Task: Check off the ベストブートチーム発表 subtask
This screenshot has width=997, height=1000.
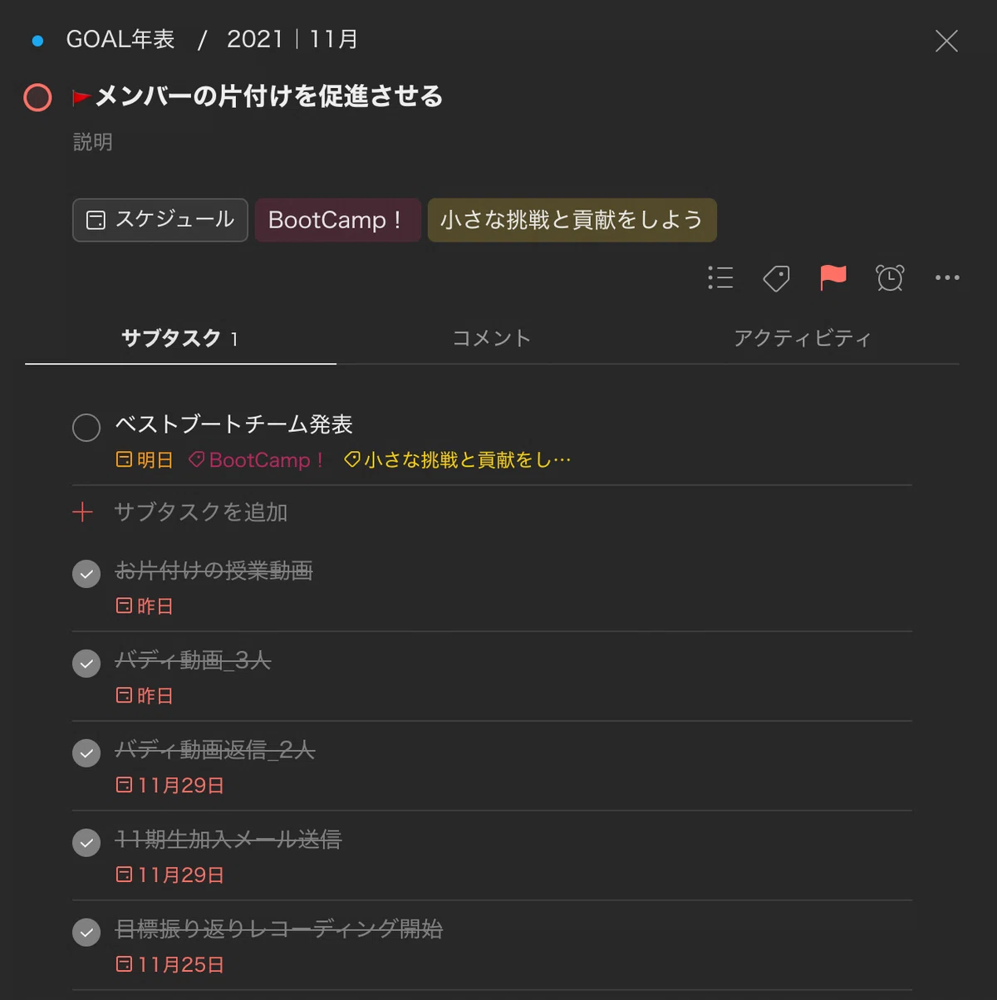Action: 86,428
